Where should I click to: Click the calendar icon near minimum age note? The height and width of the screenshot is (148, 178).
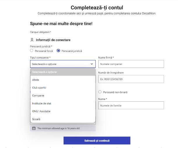pyautogui.click(x=34, y=128)
